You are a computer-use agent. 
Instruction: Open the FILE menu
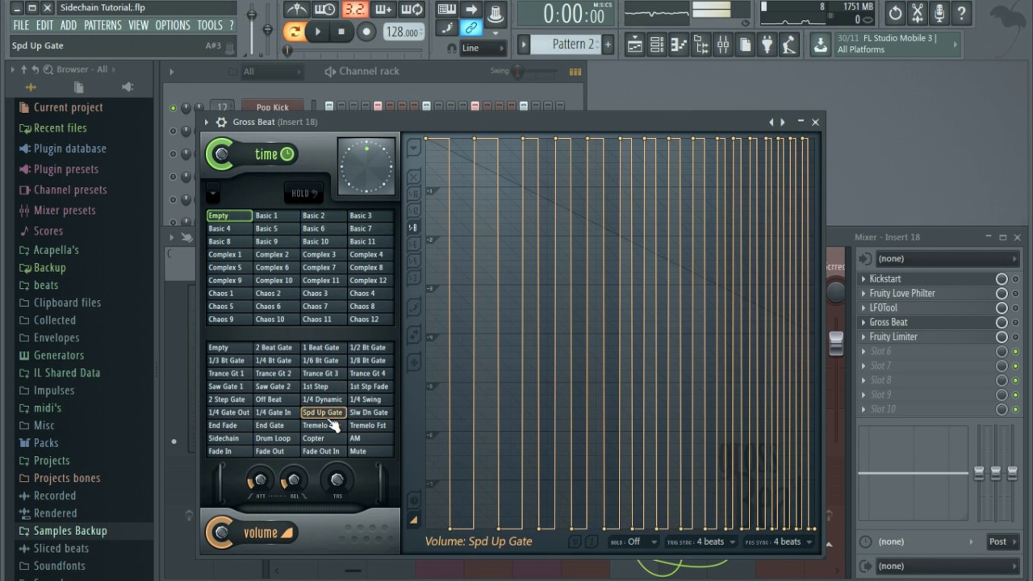tap(21, 26)
